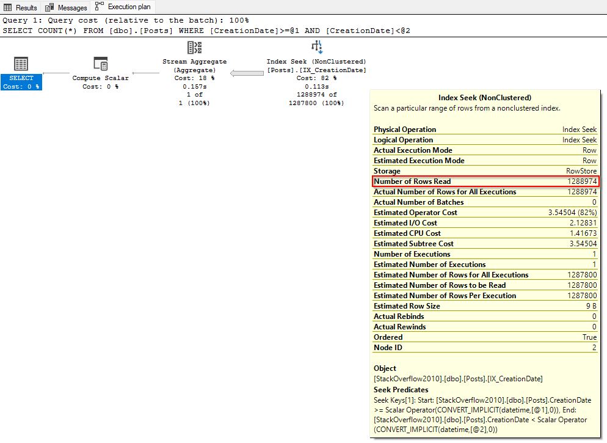Select the SELECT operator icon
607x443 pixels.
(x=21, y=64)
